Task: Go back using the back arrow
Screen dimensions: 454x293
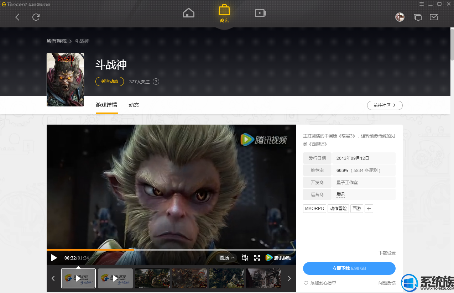Action: pos(17,17)
